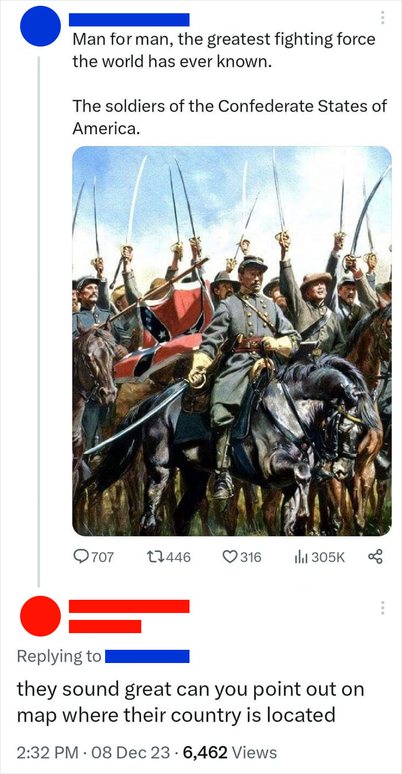This screenshot has width=402, height=774.
Task: Open the mentioned handle after Replying to
Action: pos(147,656)
